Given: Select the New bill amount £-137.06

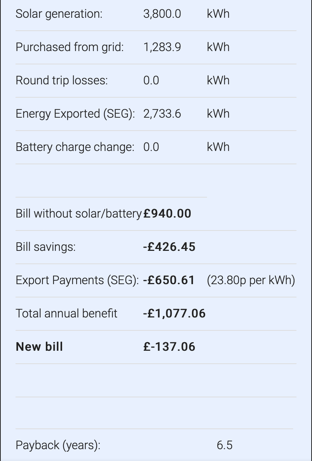Looking at the screenshot, I should pos(169,347).
